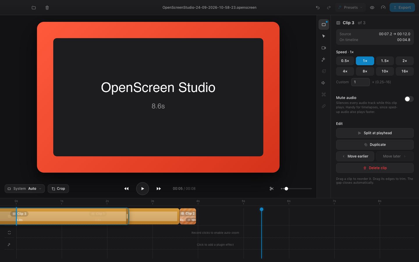Open the cursor settings sidebar tab
The image size is (419, 262).
[324, 36]
